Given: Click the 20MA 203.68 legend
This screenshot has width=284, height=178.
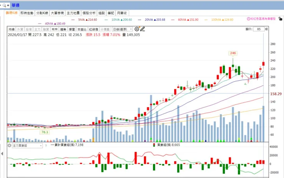Looking at the screenshot, I should [x=152, y=20].
